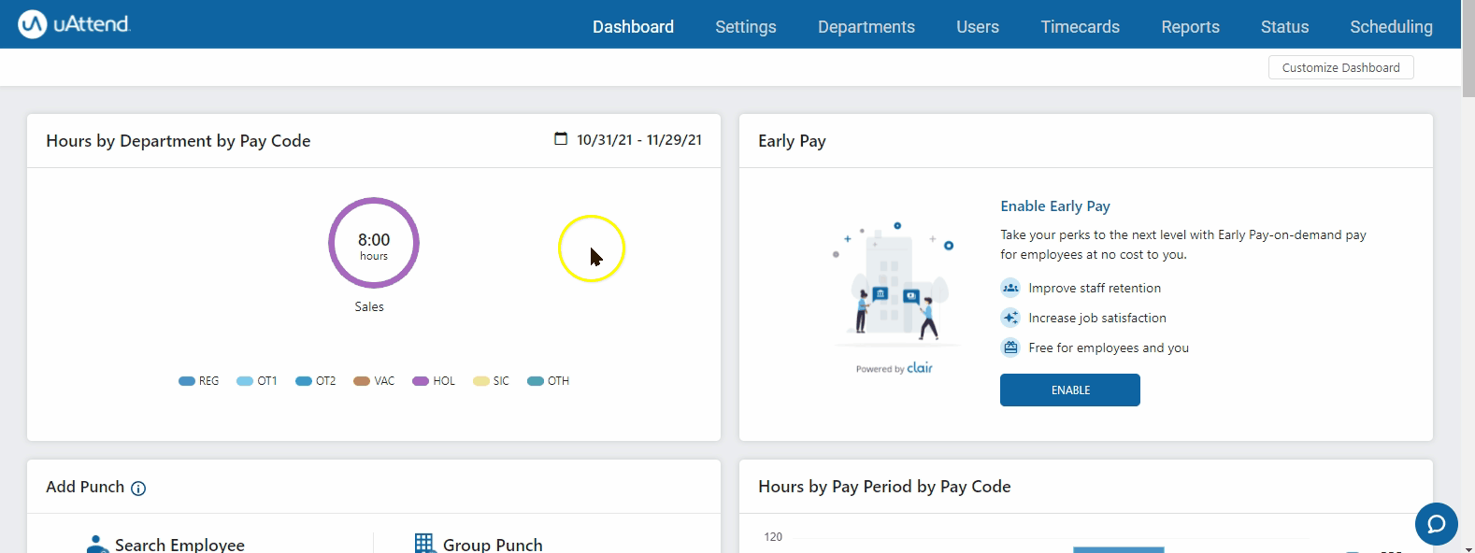The height and width of the screenshot is (553, 1475).
Task: Click Improve staff retention text
Action: click(x=1095, y=289)
